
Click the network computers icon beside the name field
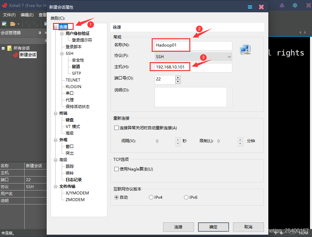245,50
